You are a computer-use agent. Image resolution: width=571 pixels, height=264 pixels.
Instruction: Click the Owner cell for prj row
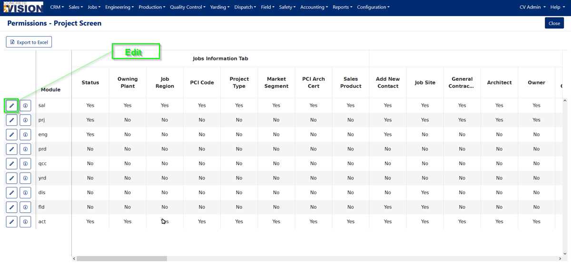pyautogui.click(x=536, y=120)
